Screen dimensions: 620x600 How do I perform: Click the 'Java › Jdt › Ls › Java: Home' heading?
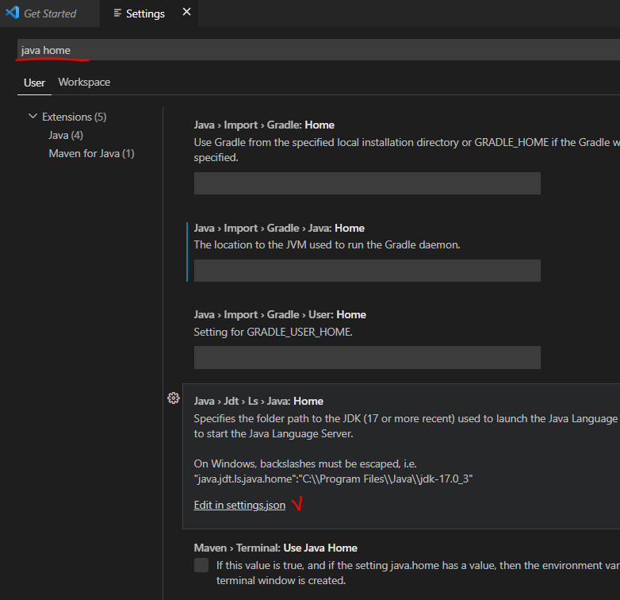258,402
